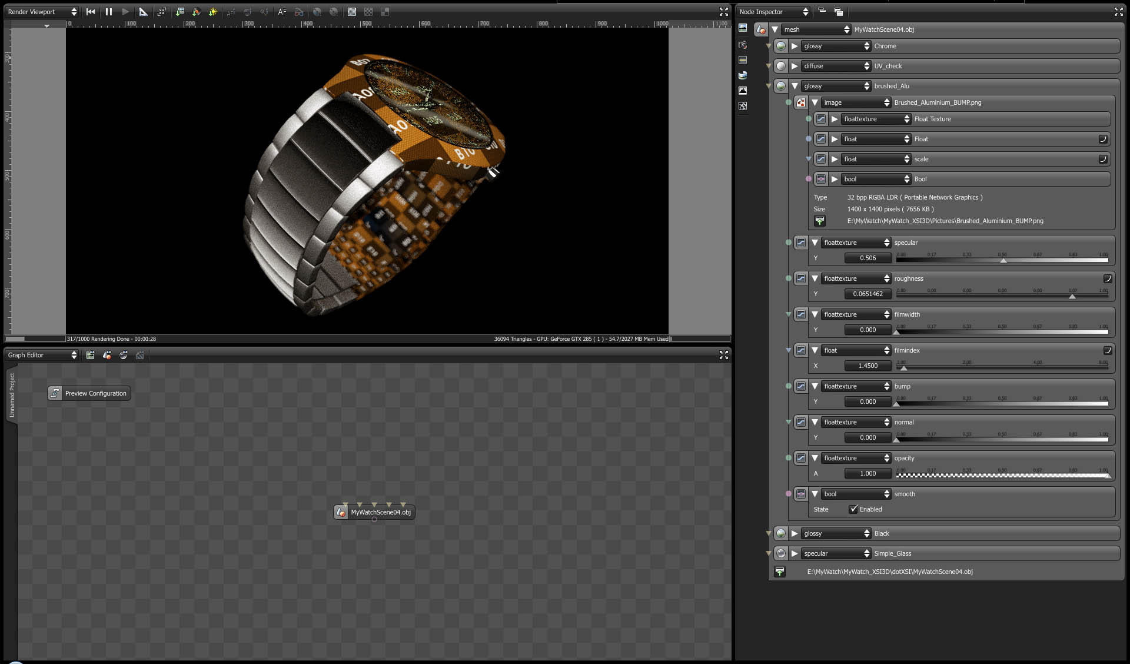Click the environment icon in inspector sidebar
Image resolution: width=1130 pixels, height=664 pixels.
tap(743, 75)
